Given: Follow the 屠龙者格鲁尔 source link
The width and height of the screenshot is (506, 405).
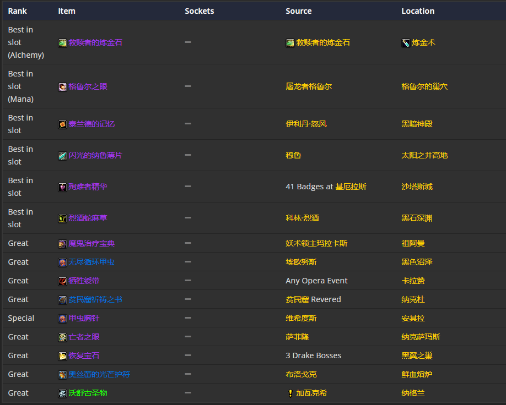Looking at the screenshot, I should click(x=309, y=86).
